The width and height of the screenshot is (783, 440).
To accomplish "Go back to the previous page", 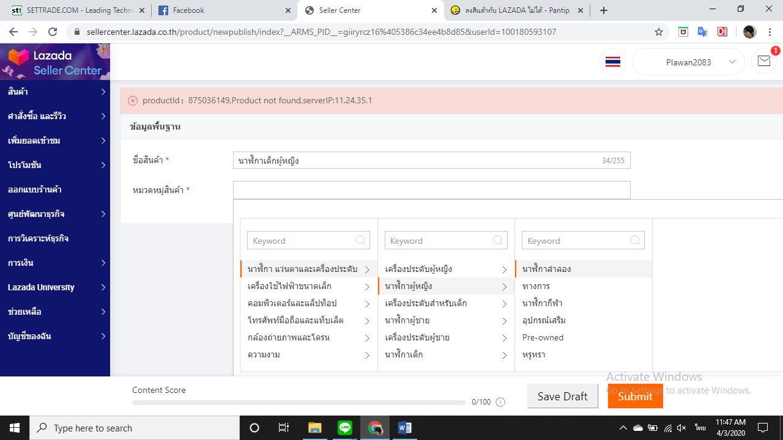I will click(x=13, y=32).
